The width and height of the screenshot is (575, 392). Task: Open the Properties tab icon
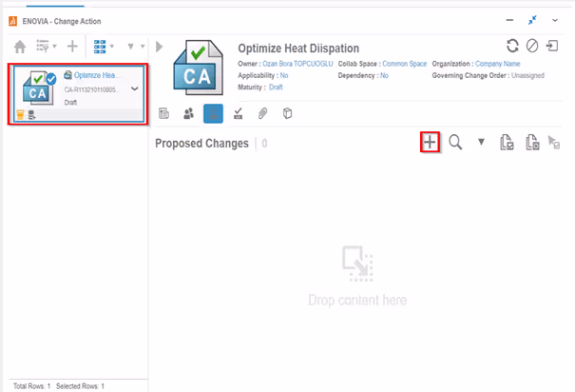pos(163,113)
